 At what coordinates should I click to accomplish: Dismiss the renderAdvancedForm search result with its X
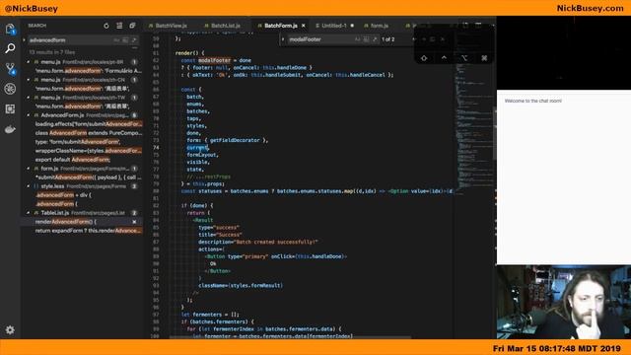point(134,222)
